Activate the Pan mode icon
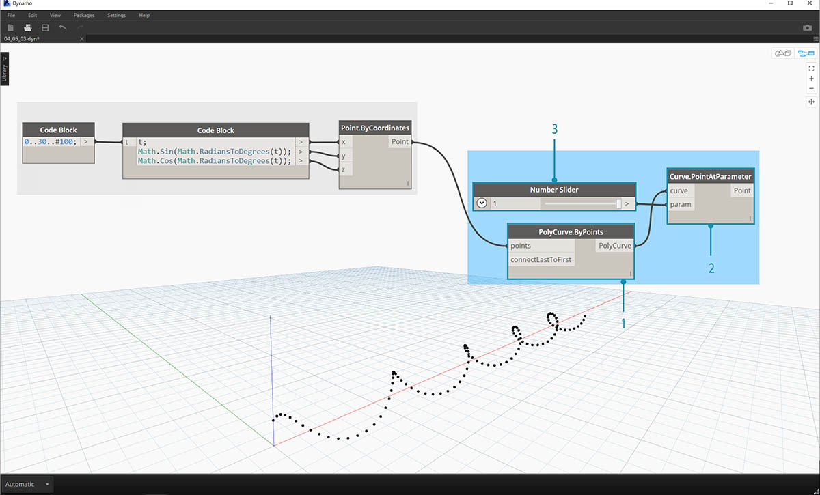The width and height of the screenshot is (820, 495). (x=811, y=102)
